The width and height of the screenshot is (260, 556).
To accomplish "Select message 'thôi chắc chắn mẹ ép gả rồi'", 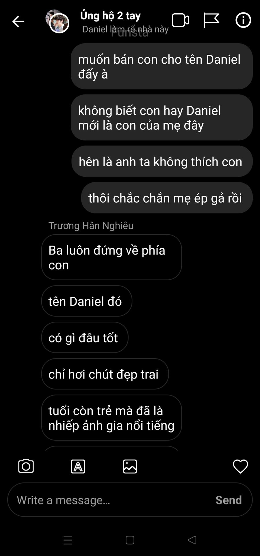I will pyautogui.click(x=167, y=198).
